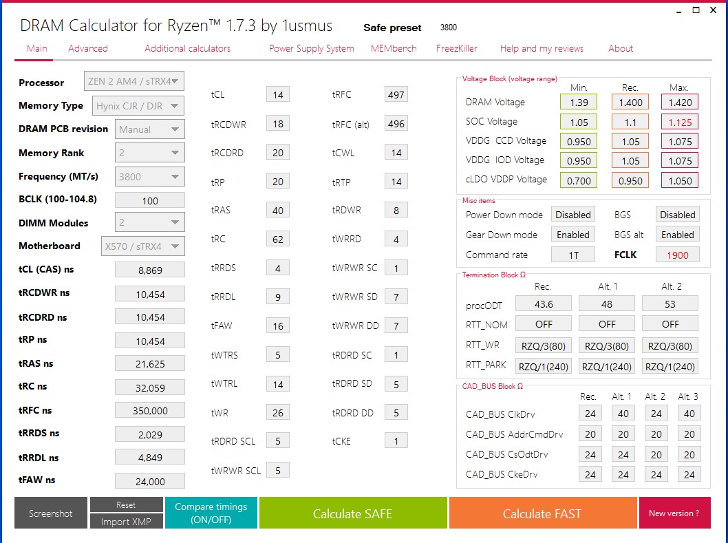Open the Frequency (MT/s) dropdown

click(x=149, y=176)
